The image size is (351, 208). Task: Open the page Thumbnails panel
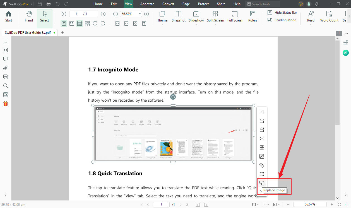click(x=6, y=50)
